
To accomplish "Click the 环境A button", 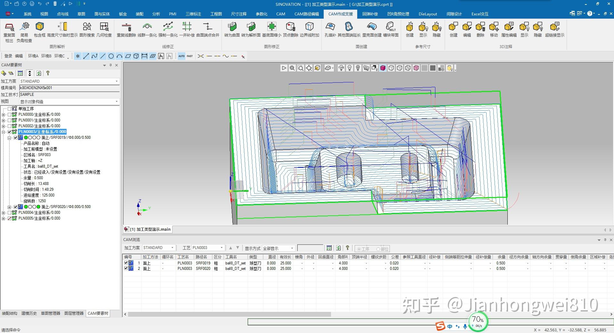I will [x=33, y=56].
